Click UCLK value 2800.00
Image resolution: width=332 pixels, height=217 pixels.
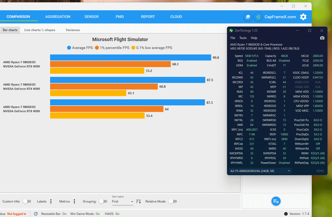pyautogui.click(x=318, y=65)
